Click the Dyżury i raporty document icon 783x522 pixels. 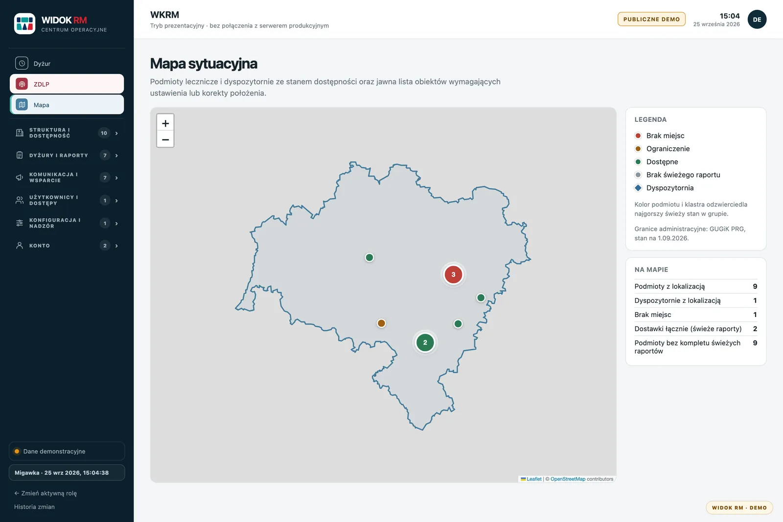tap(20, 155)
